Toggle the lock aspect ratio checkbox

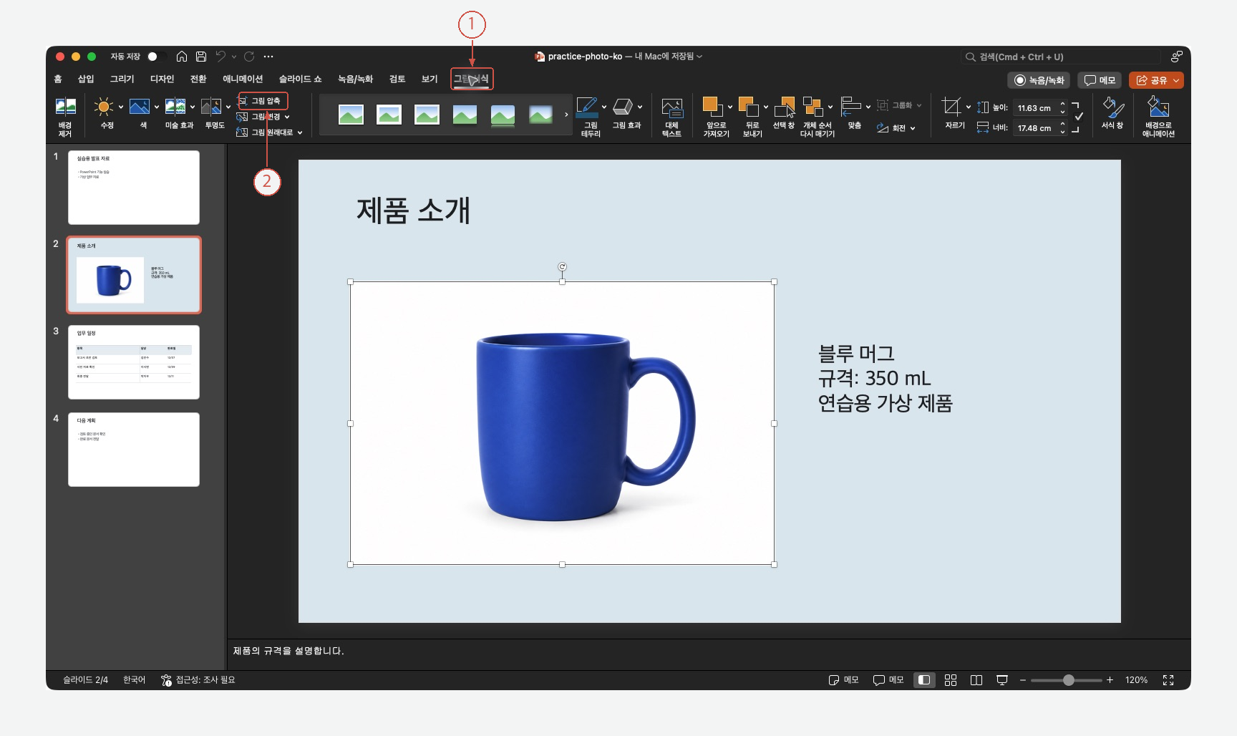(1079, 117)
